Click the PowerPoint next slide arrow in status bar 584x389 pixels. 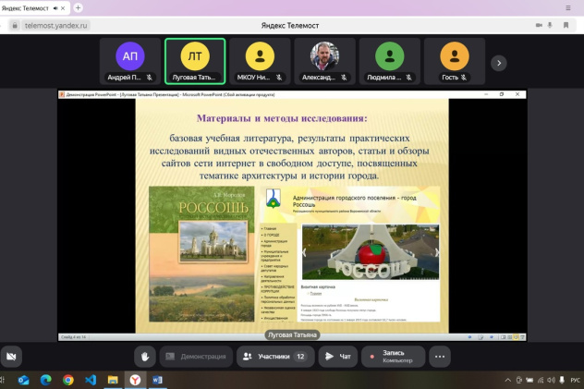(492, 337)
